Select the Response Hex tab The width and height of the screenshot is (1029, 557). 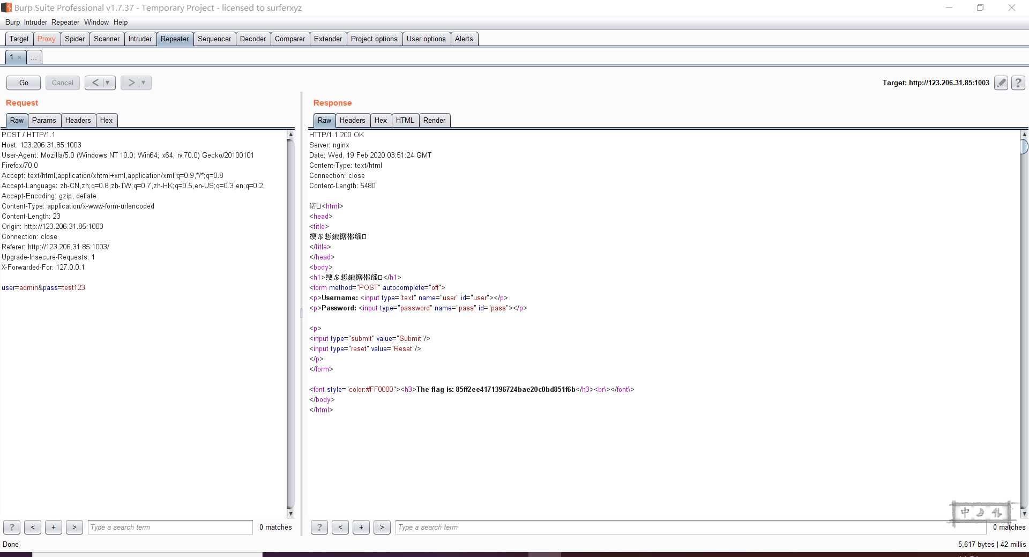381,120
